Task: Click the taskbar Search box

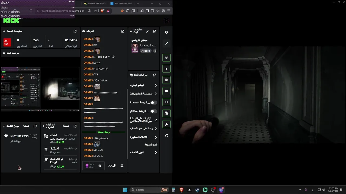Action: (149, 190)
